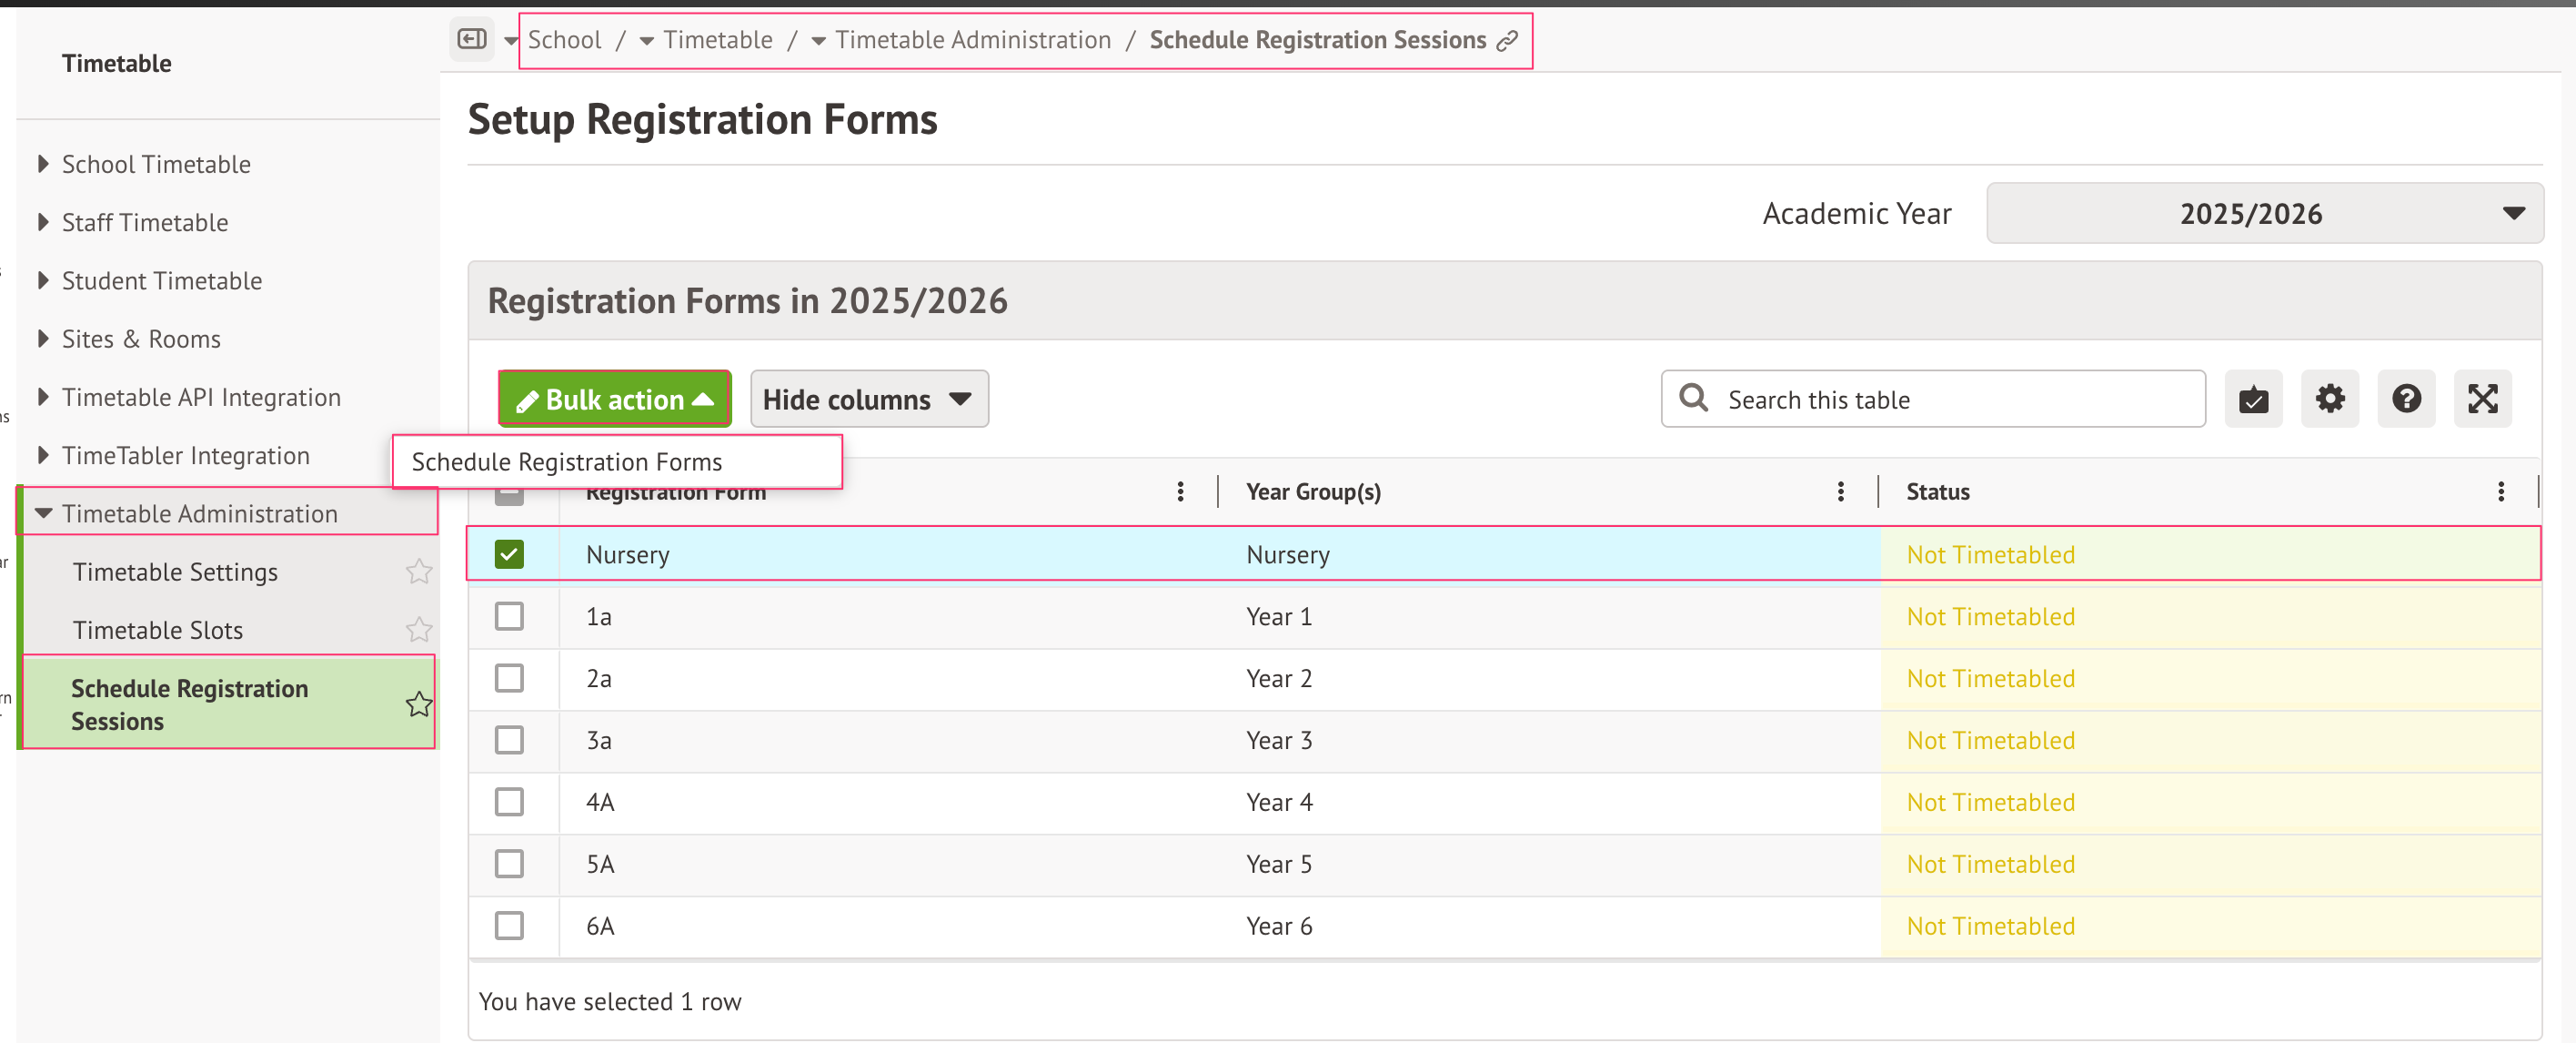Open the Registration Form column options menu
The width and height of the screenshot is (2576, 1043).
click(1180, 491)
